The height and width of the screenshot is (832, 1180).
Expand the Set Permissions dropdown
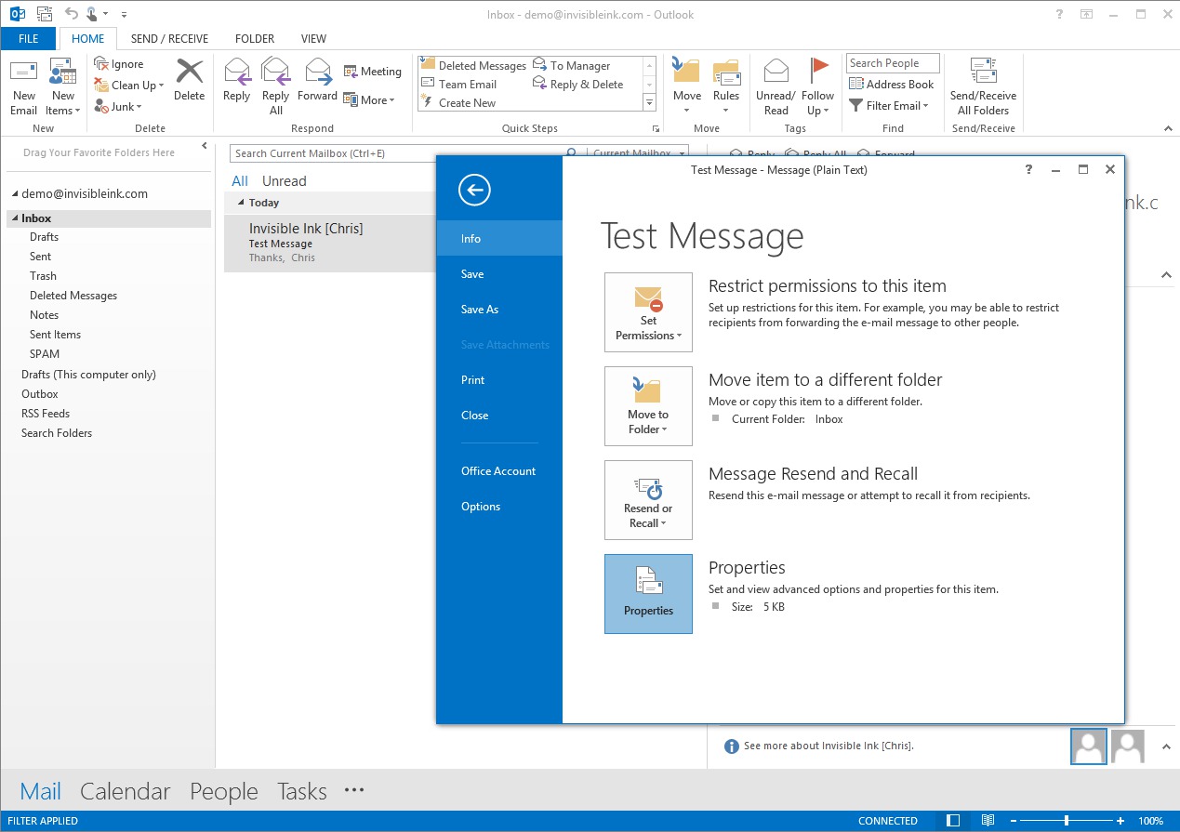point(648,312)
